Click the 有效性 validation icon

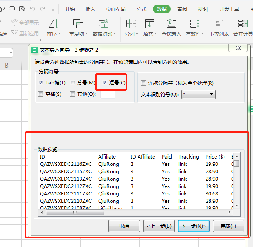tap(194, 24)
